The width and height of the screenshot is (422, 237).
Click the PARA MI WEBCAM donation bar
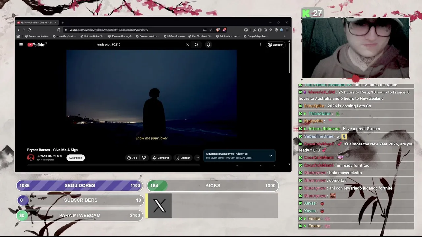coord(80,215)
